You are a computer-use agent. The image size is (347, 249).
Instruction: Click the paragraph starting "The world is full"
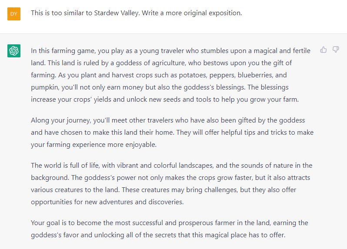click(171, 183)
